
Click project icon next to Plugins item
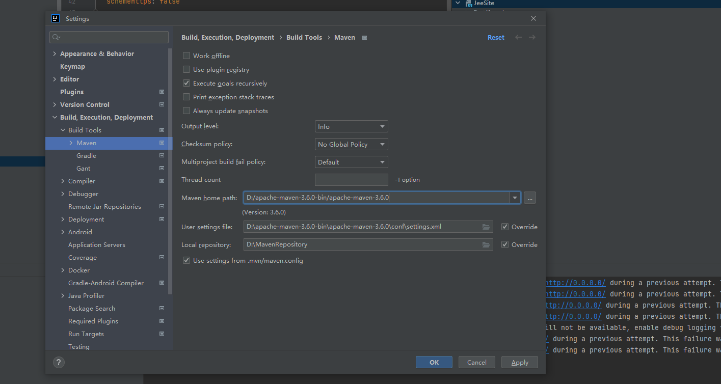point(162,92)
